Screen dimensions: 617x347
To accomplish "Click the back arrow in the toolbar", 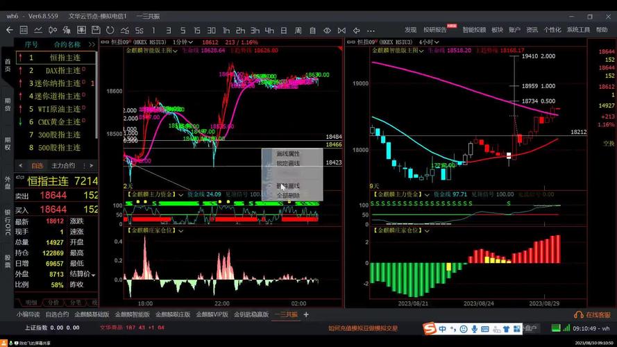I will tap(10, 30).
